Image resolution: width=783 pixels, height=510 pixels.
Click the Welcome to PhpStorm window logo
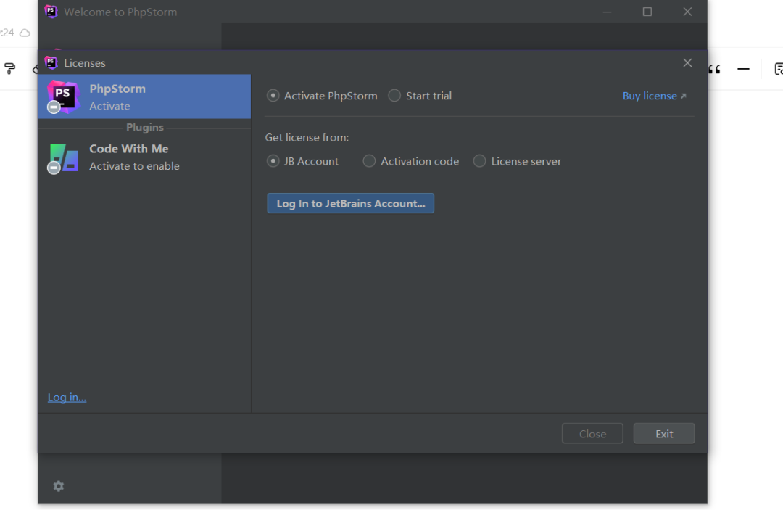point(51,12)
